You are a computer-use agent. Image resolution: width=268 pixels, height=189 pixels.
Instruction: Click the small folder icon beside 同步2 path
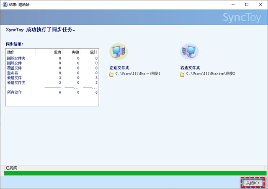pos(182,74)
